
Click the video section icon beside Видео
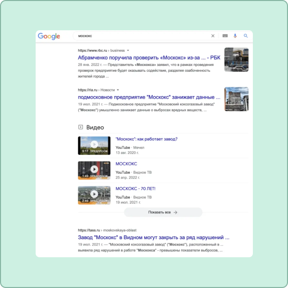(x=81, y=127)
